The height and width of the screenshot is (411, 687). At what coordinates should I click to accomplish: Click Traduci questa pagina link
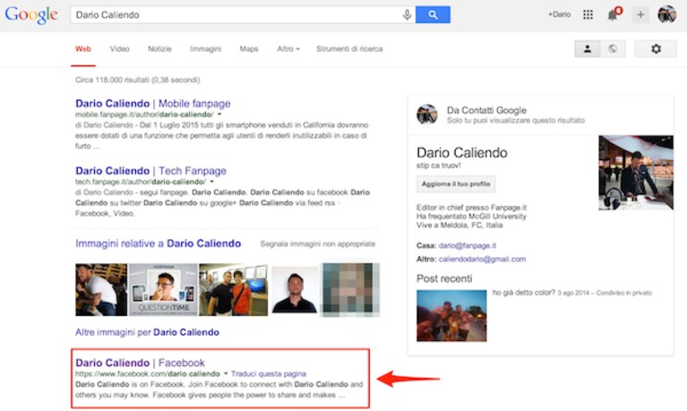click(269, 373)
